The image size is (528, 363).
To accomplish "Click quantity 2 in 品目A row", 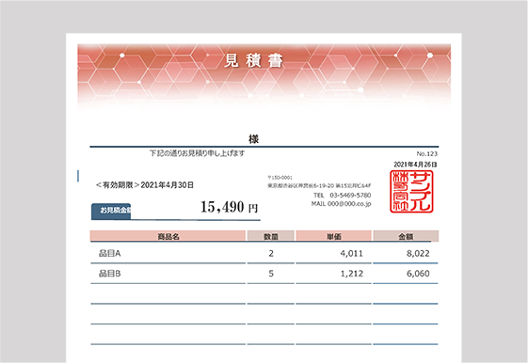I will pyautogui.click(x=271, y=253).
